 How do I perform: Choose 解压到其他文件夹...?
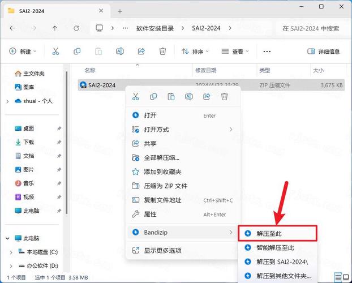click(277, 276)
